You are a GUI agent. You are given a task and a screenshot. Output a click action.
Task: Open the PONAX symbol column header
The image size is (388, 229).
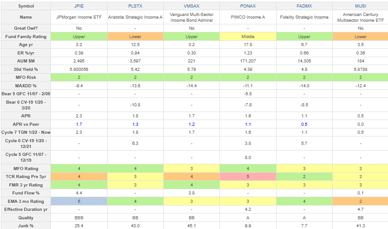[247, 6]
